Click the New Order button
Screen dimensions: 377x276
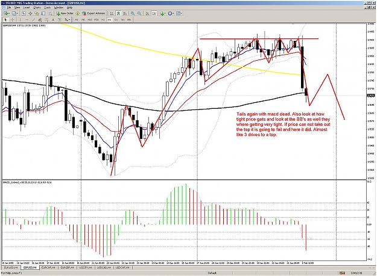coord(65,13)
